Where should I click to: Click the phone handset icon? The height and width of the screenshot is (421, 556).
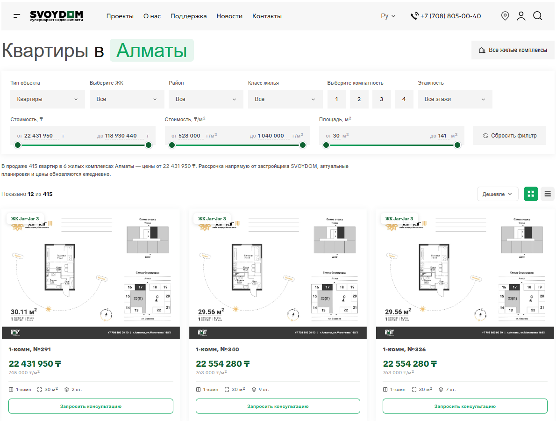coord(414,16)
